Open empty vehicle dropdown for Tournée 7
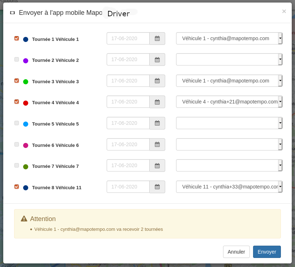Image resolution: width=295 pixels, height=267 pixels. [x=229, y=165]
